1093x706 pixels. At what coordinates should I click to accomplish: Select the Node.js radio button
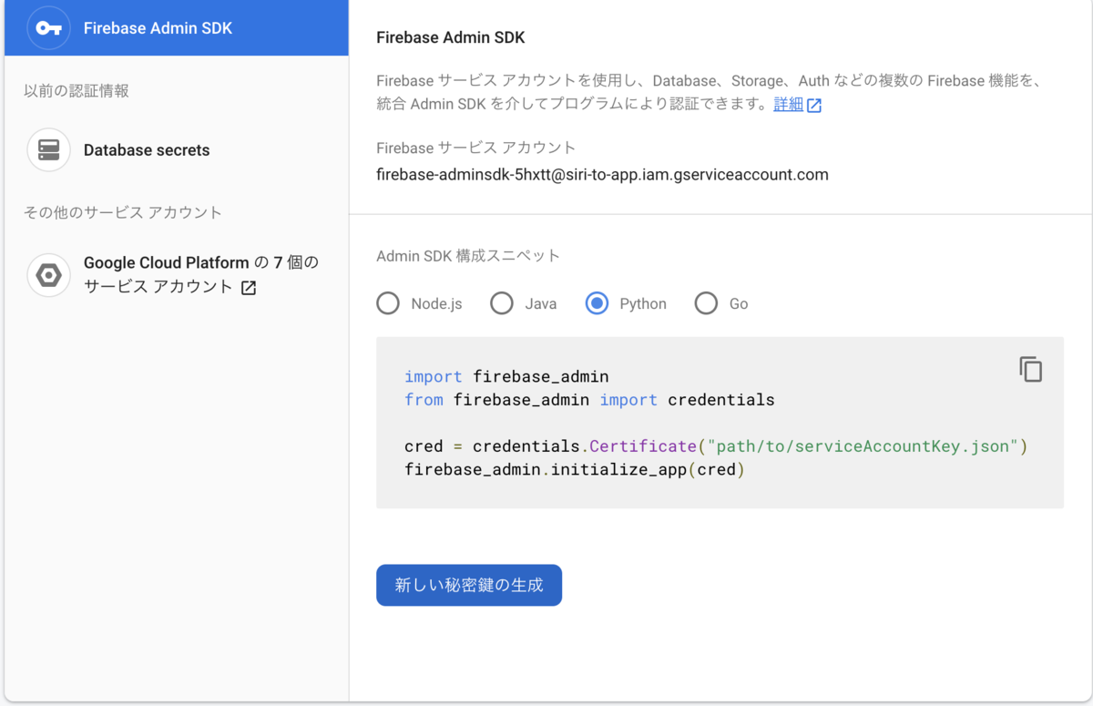pyautogui.click(x=388, y=303)
